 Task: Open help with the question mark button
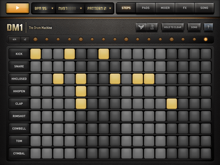tap(208, 27)
